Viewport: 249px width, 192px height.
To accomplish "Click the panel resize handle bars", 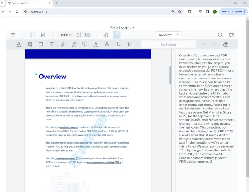I will click(173, 130).
